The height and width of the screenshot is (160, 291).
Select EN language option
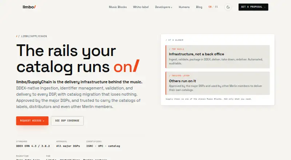point(210,7)
